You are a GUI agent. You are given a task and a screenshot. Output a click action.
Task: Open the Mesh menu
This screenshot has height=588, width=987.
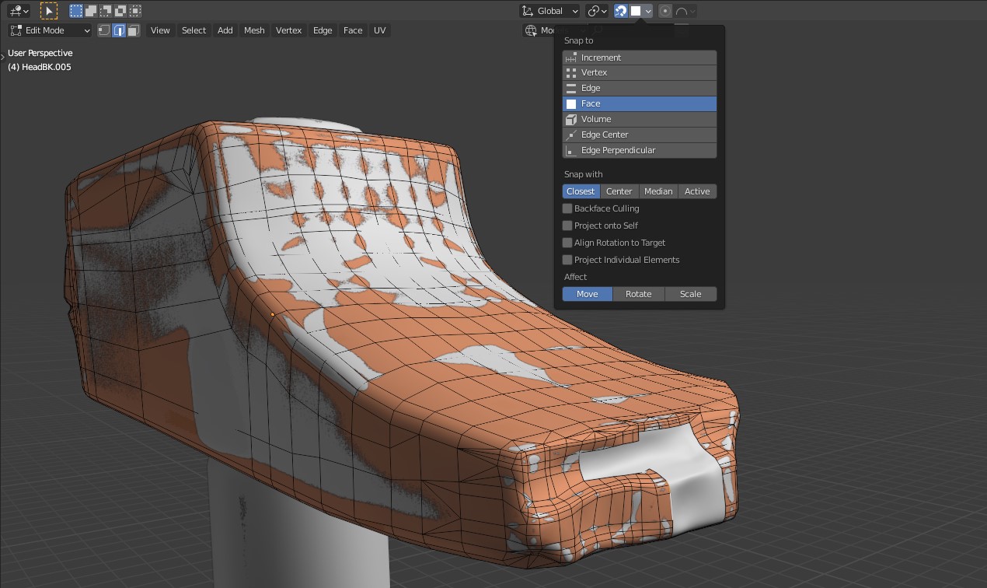pos(254,30)
